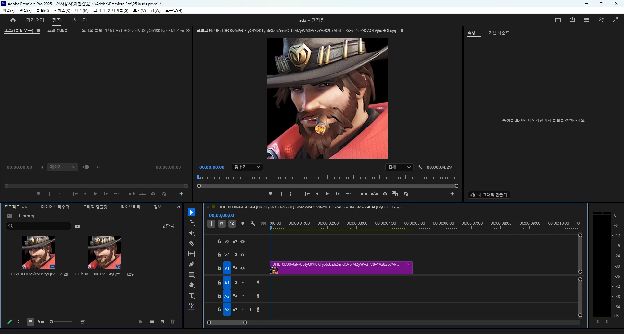Screen dimensions: 624x334
Task: Select the Rectangle tool
Action: pos(192,275)
